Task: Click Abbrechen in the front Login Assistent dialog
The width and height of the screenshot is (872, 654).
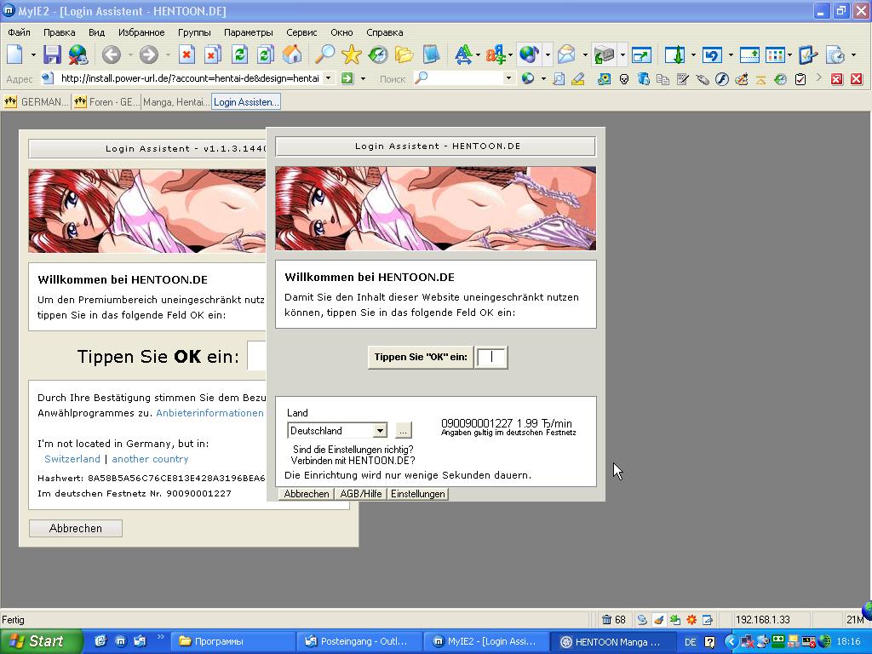Action: (x=306, y=494)
